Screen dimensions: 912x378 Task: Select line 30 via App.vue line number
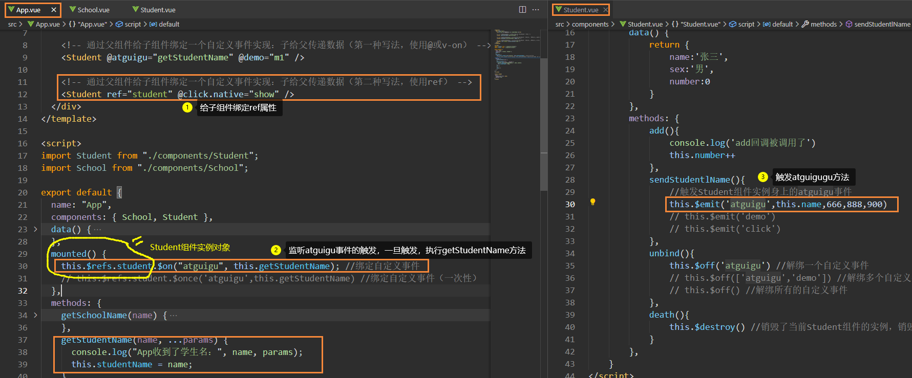[23, 266]
